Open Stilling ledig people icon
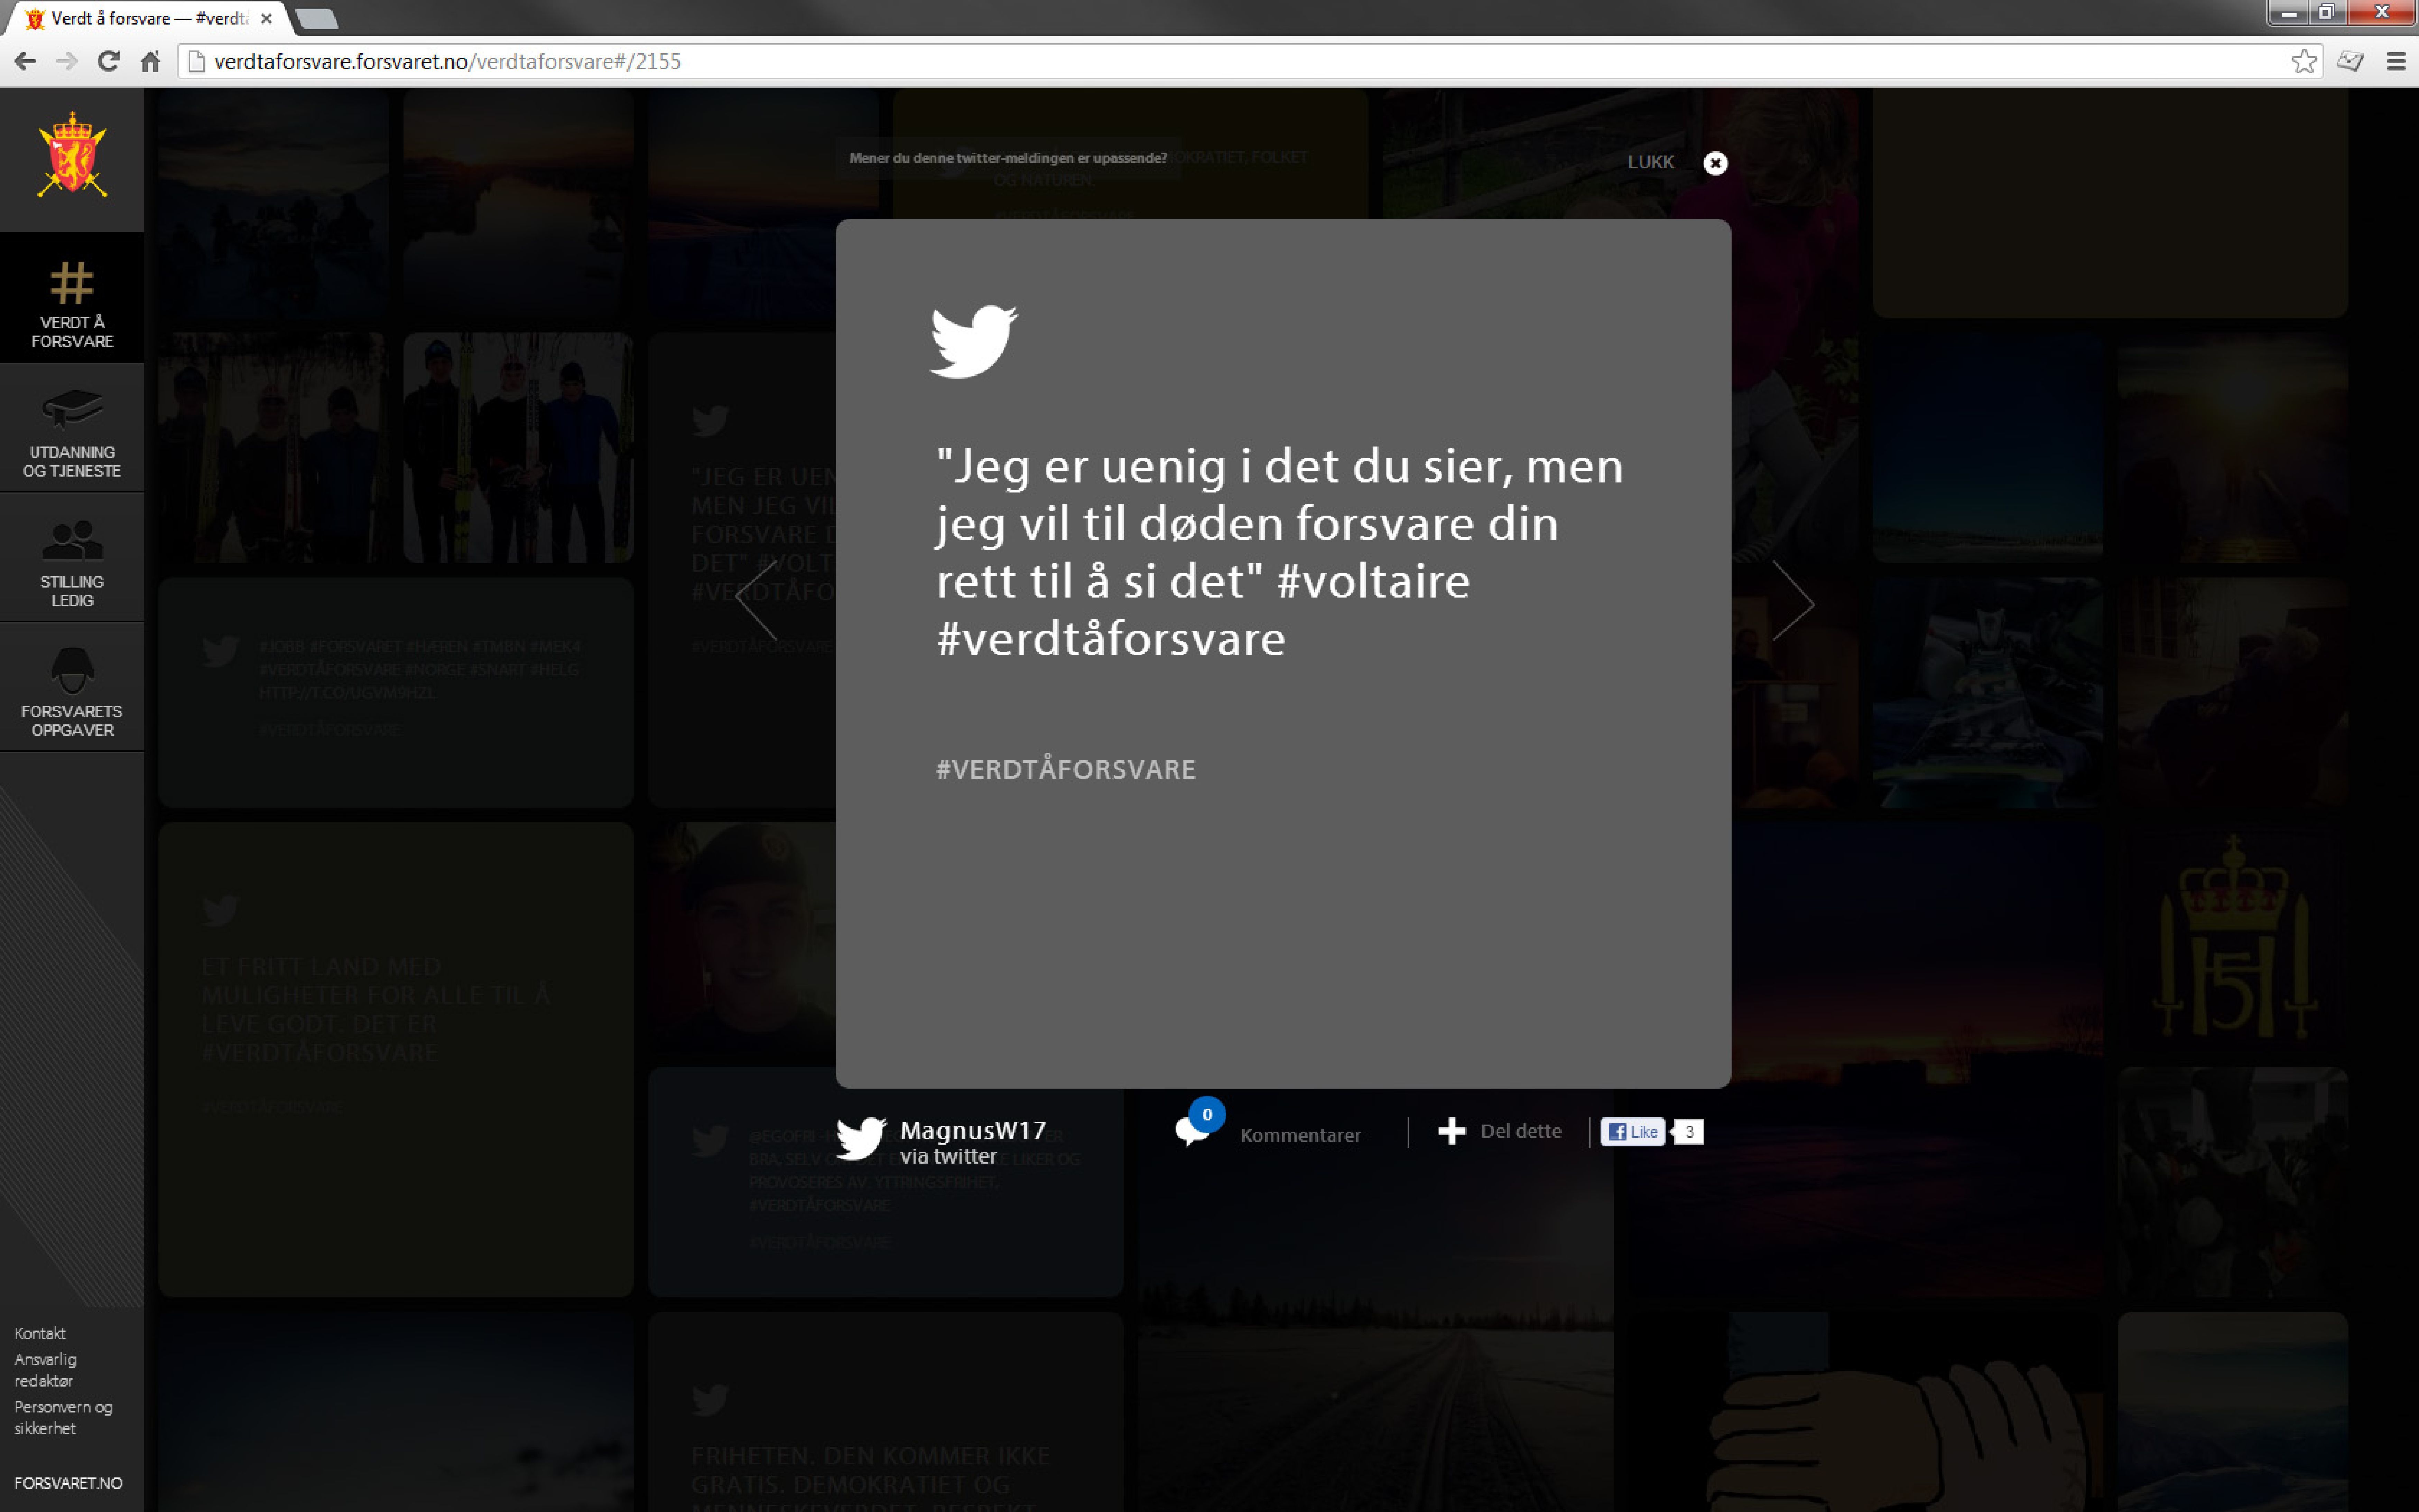Screen dimensions: 2419x1512 point(72,540)
